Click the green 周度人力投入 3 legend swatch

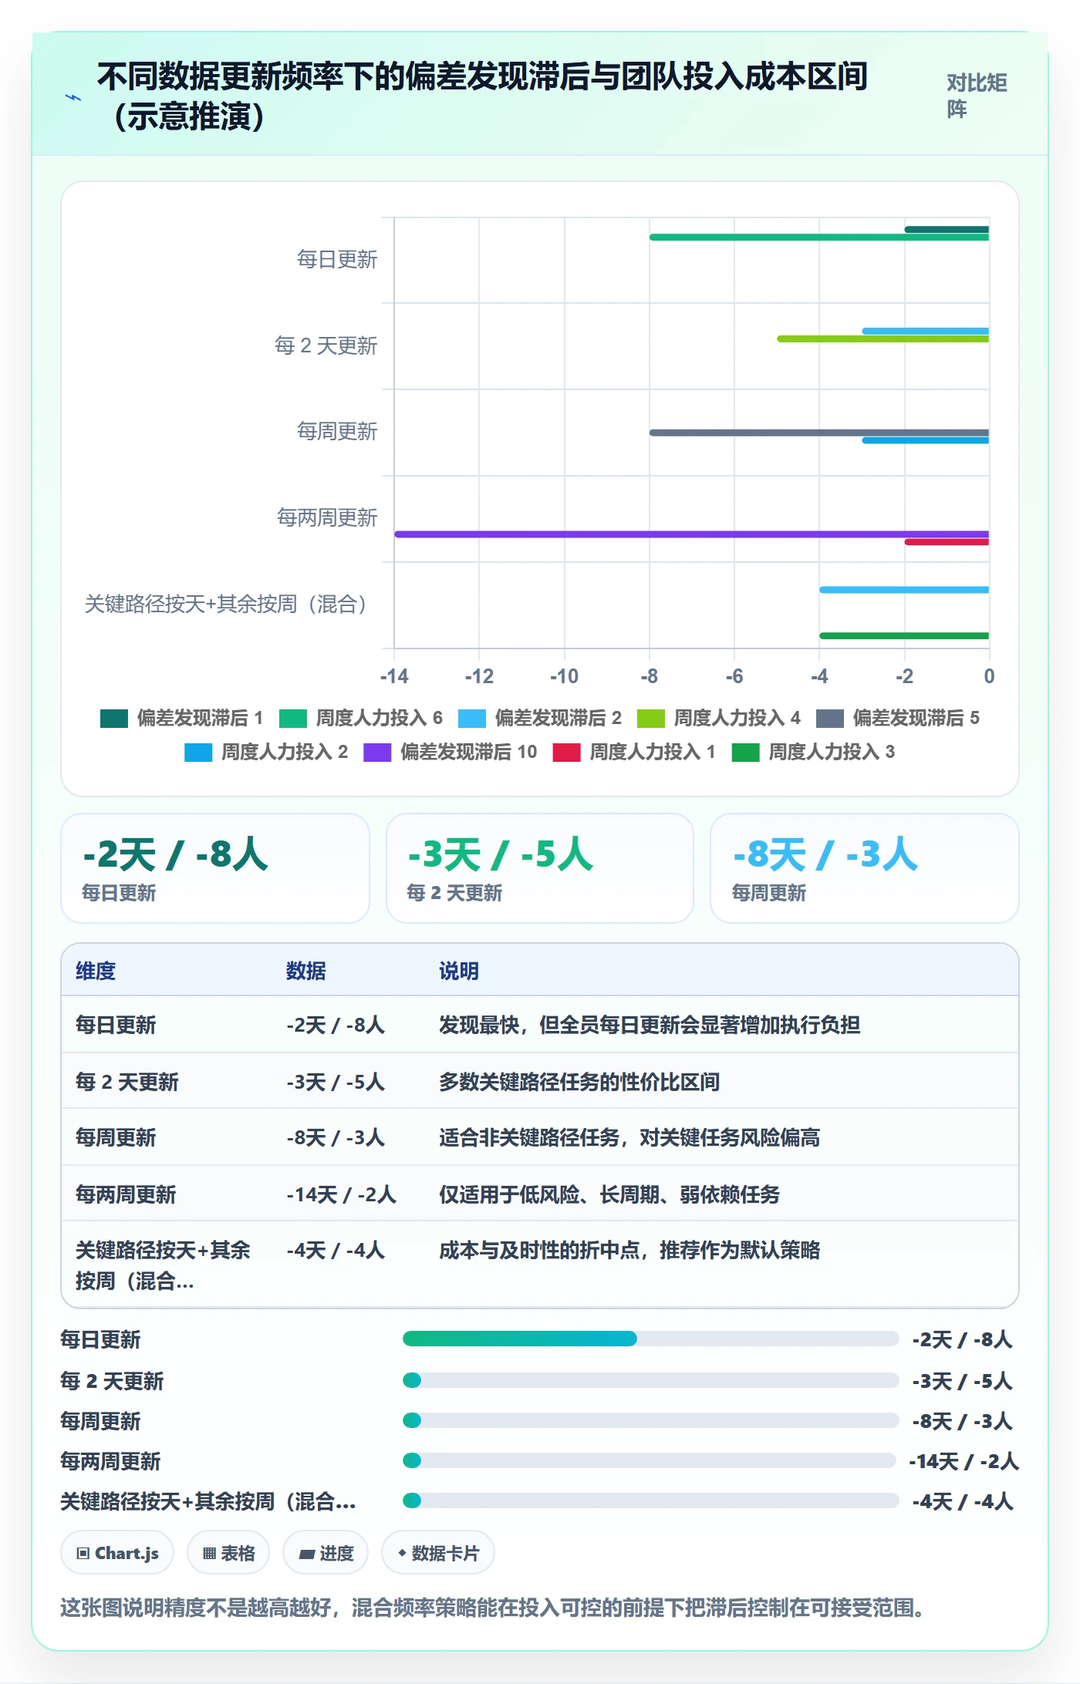pos(745,753)
